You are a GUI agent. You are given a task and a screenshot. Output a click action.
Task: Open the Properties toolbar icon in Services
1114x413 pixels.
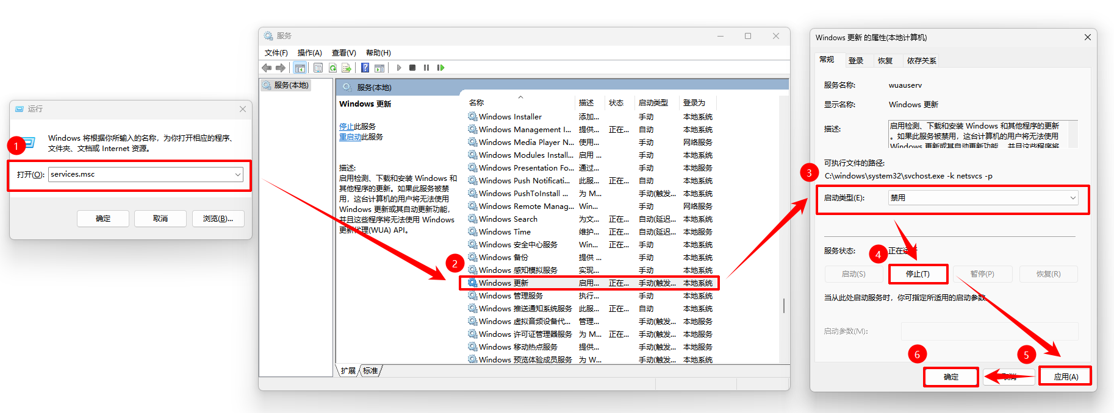(x=318, y=68)
